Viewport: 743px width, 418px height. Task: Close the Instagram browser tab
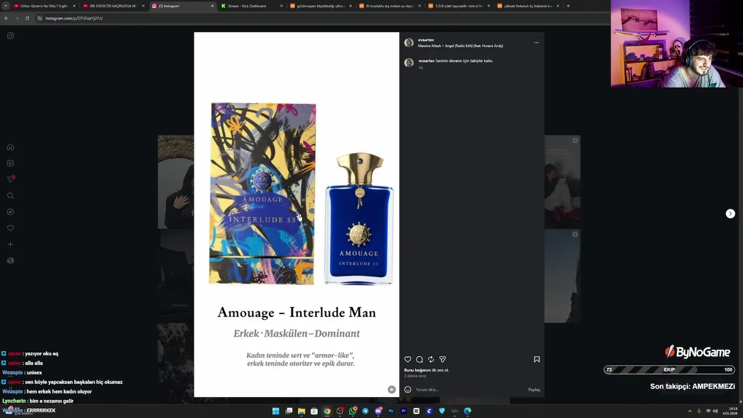[x=212, y=6]
